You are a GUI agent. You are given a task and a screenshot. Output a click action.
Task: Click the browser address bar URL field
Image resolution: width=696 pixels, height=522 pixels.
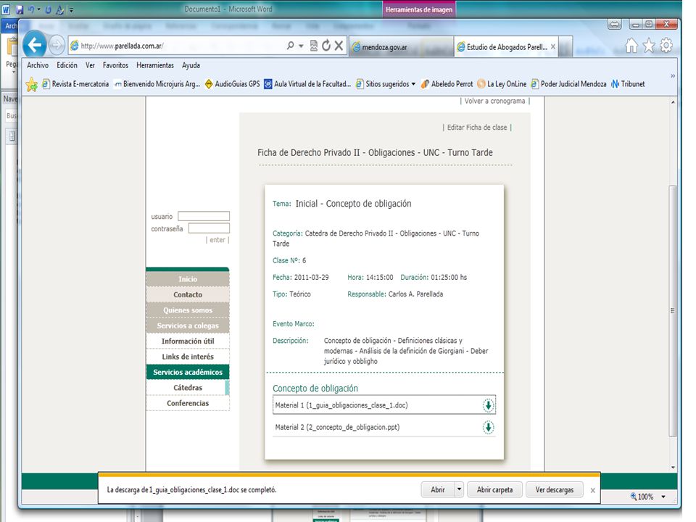coord(178,46)
